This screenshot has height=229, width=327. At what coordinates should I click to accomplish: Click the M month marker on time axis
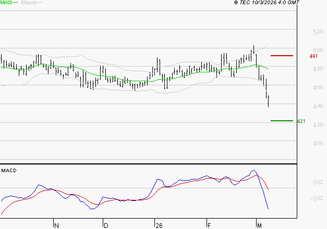[x=259, y=226]
